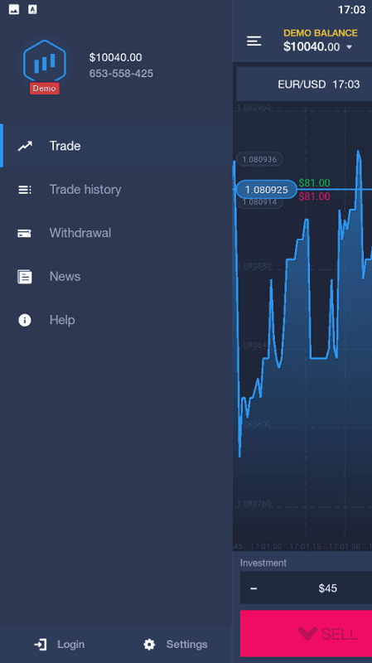Tap the pink SELL button
Viewport: 372px width, 663px height.
(x=306, y=633)
